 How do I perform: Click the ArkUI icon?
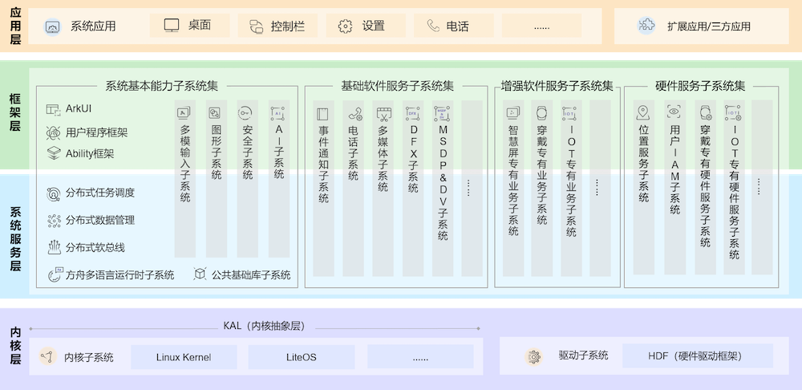(x=54, y=109)
